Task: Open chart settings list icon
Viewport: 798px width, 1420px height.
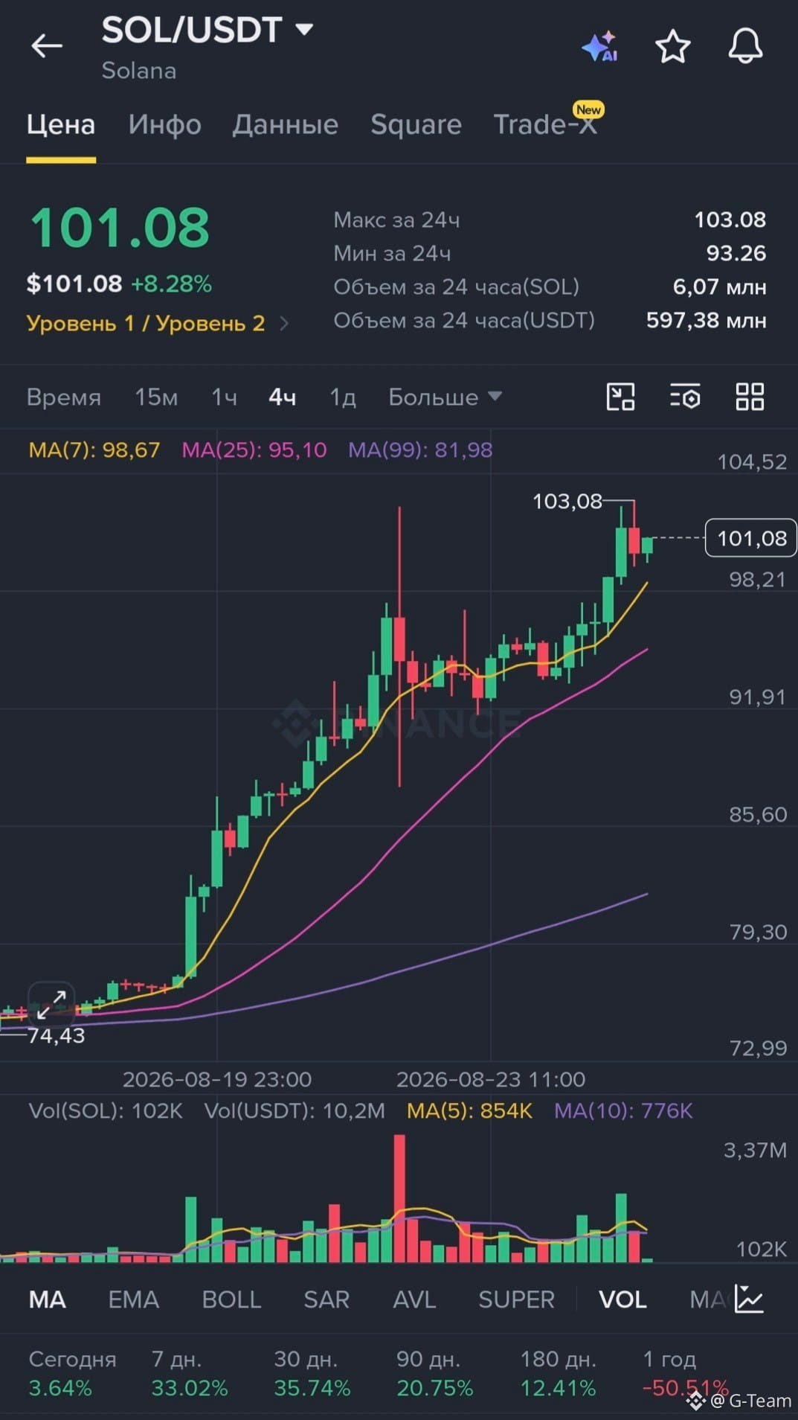Action: point(685,397)
